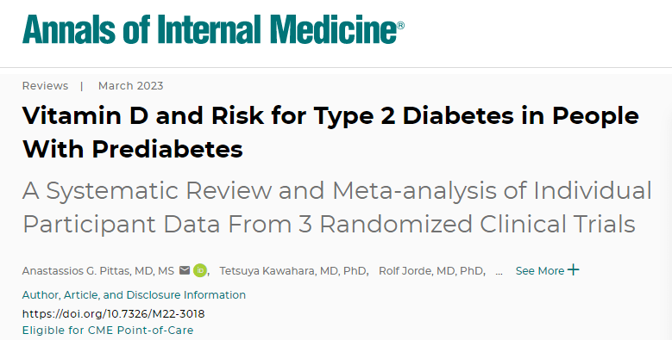This screenshot has height=340, width=672.
Task: Expand the ellipsis after Rolf Jorde
Action: point(499,271)
